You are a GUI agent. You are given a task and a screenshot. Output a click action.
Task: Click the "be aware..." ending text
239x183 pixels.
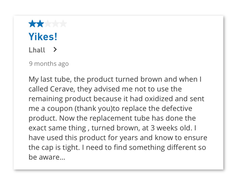[x=46, y=157]
